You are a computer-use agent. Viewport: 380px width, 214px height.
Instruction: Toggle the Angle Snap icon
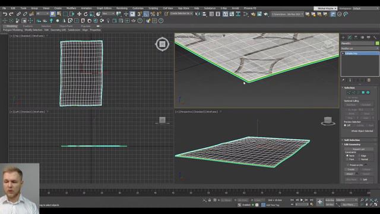pos(146,14)
